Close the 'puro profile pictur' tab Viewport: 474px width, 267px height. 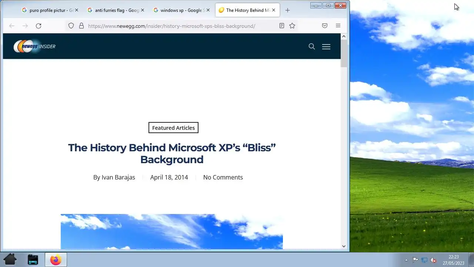coord(77,10)
